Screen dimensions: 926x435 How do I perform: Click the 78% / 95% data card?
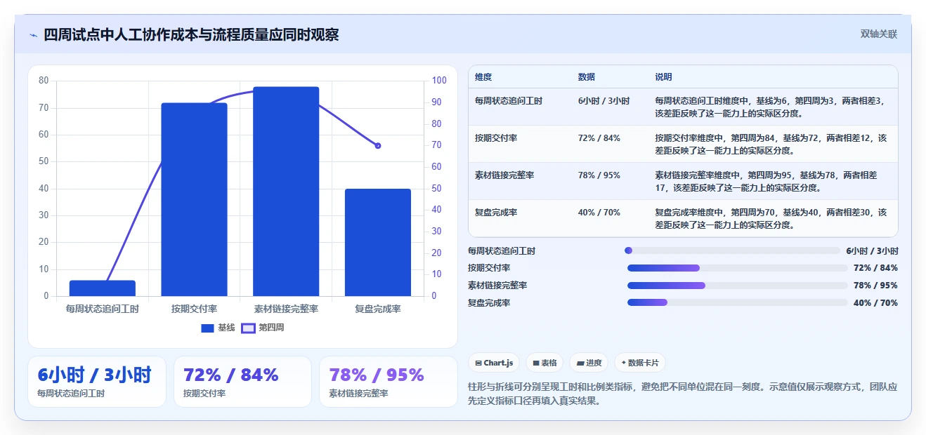point(388,382)
